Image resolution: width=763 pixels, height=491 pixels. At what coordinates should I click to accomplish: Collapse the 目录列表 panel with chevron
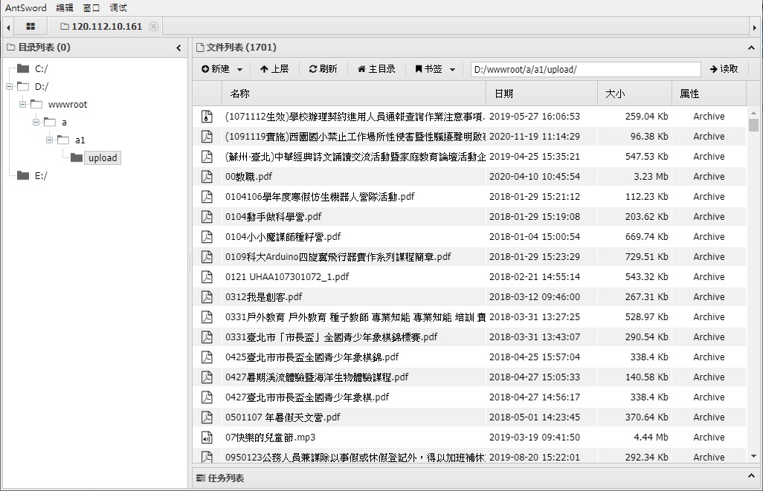pyautogui.click(x=178, y=48)
